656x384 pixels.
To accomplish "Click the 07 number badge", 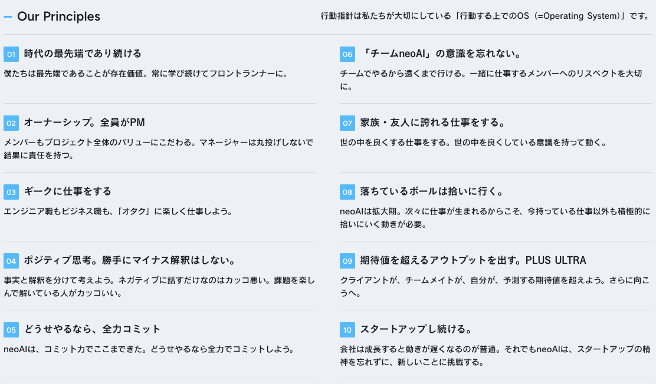I will (x=347, y=123).
